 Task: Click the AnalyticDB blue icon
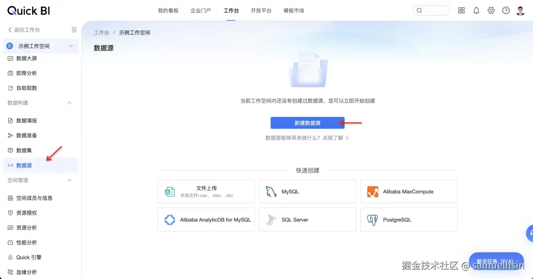coord(169,220)
